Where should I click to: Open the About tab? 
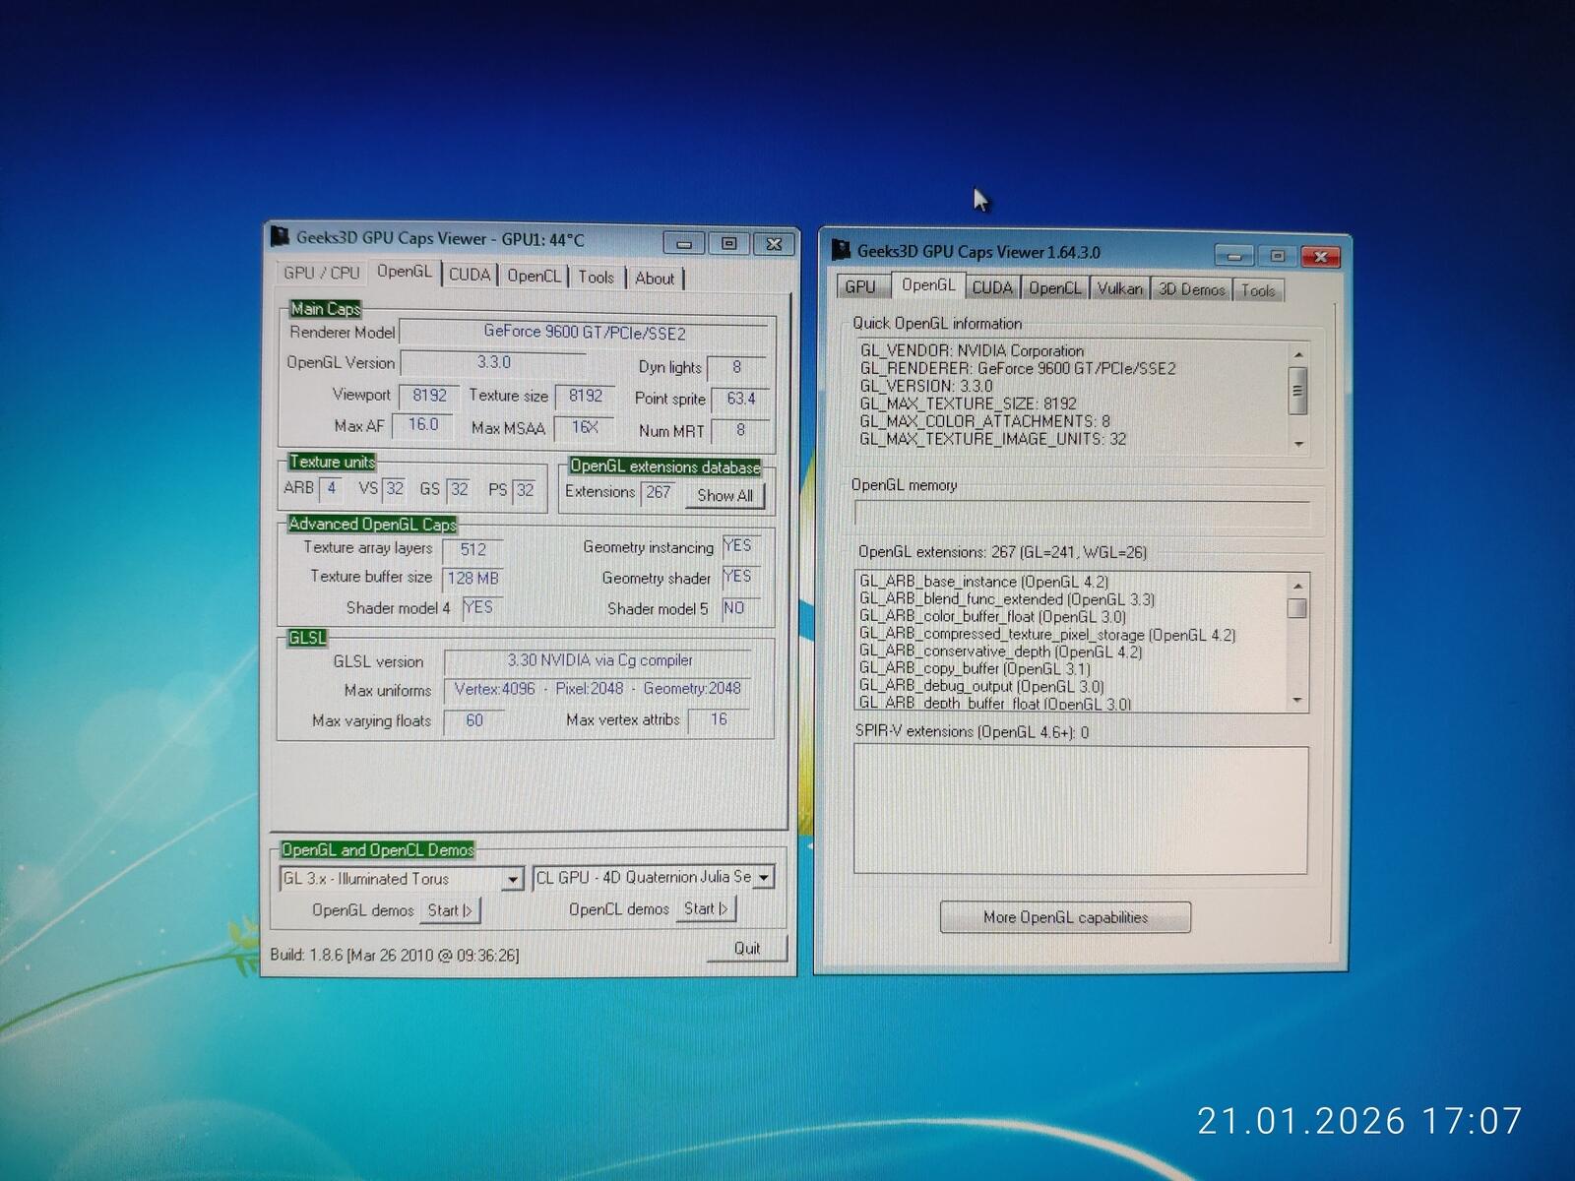(x=655, y=279)
